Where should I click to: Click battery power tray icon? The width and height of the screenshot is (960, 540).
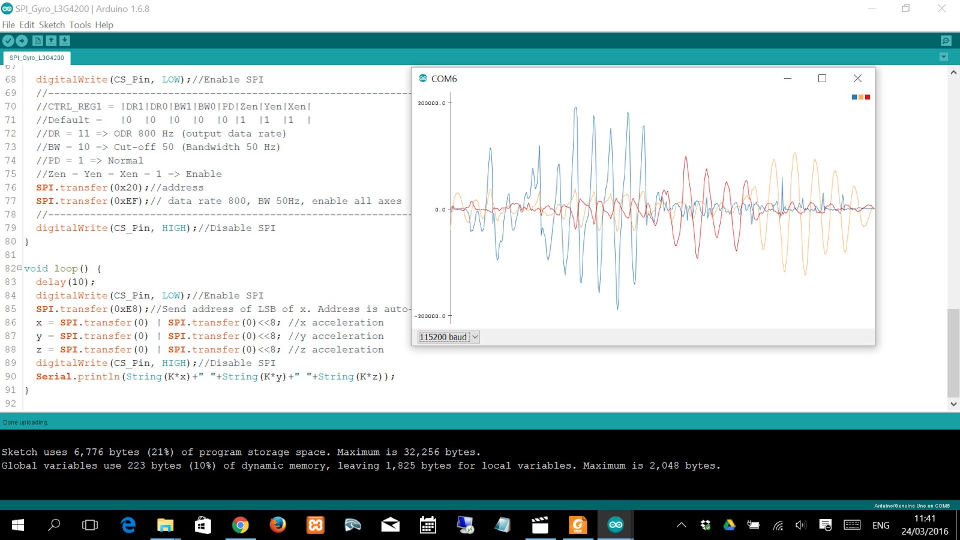(754, 525)
